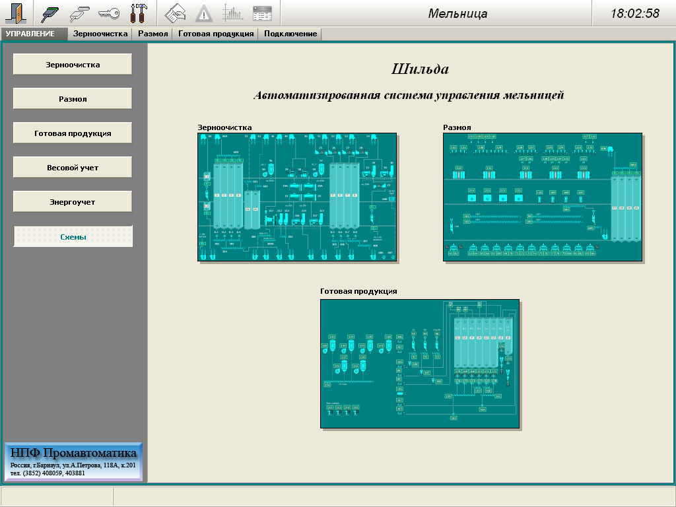Image resolution: width=676 pixels, height=507 pixels.
Task: Click the hand holding document icon
Action: click(175, 13)
